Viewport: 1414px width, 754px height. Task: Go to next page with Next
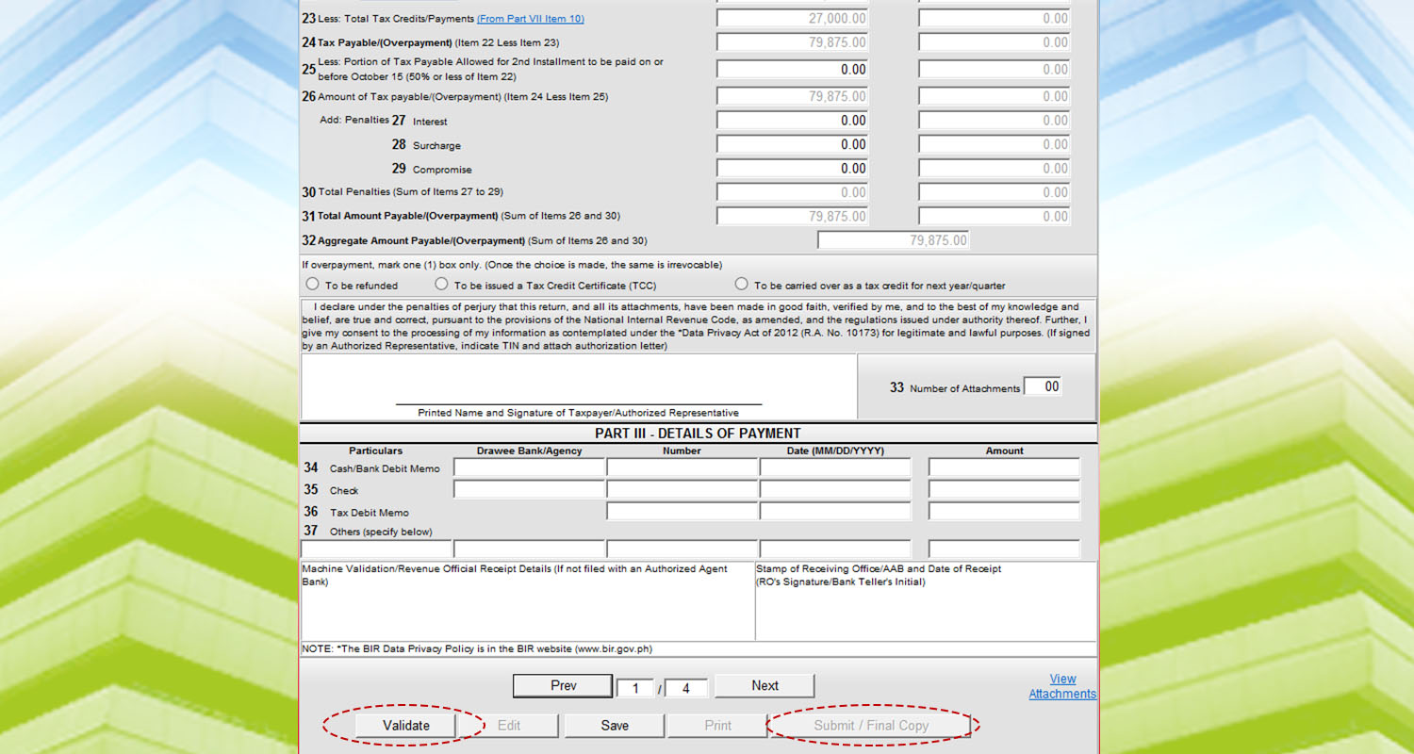[x=765, y=686]
